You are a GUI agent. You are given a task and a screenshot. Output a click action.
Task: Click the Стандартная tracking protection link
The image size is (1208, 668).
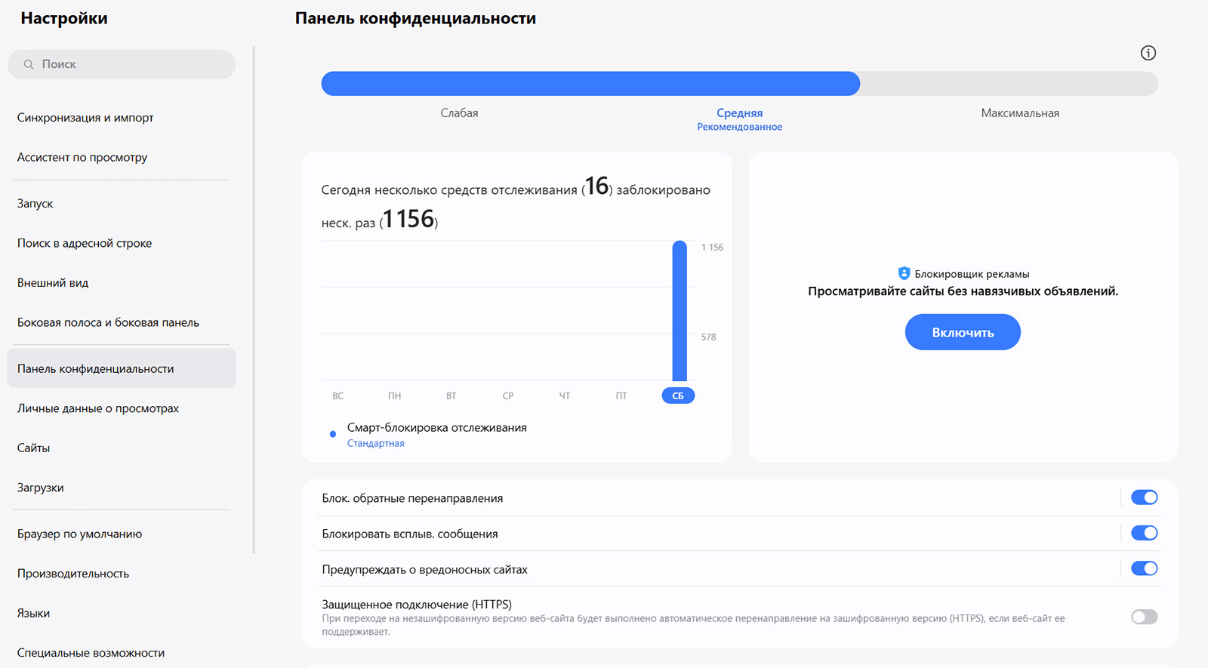(x=375, y=444)
